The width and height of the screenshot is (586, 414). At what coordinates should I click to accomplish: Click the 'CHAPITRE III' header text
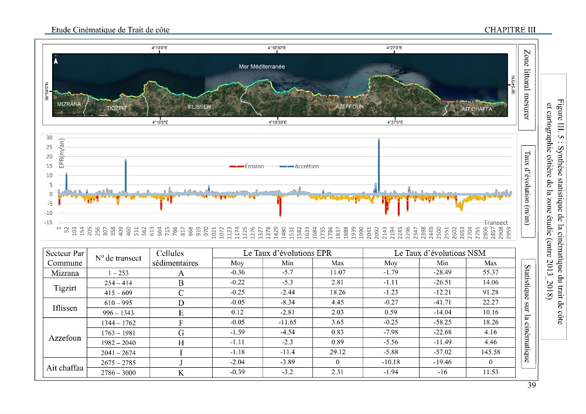(510, 30)
